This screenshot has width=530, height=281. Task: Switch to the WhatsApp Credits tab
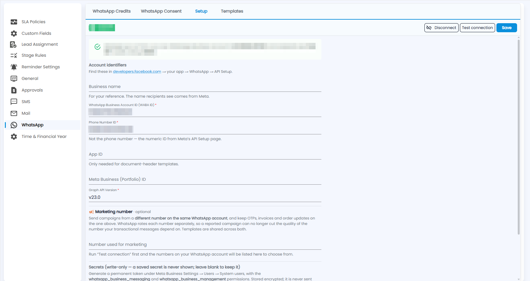tap(112, 11)
